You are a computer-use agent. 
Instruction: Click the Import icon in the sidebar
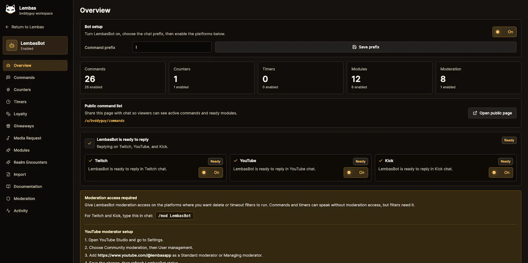[8, 174]
